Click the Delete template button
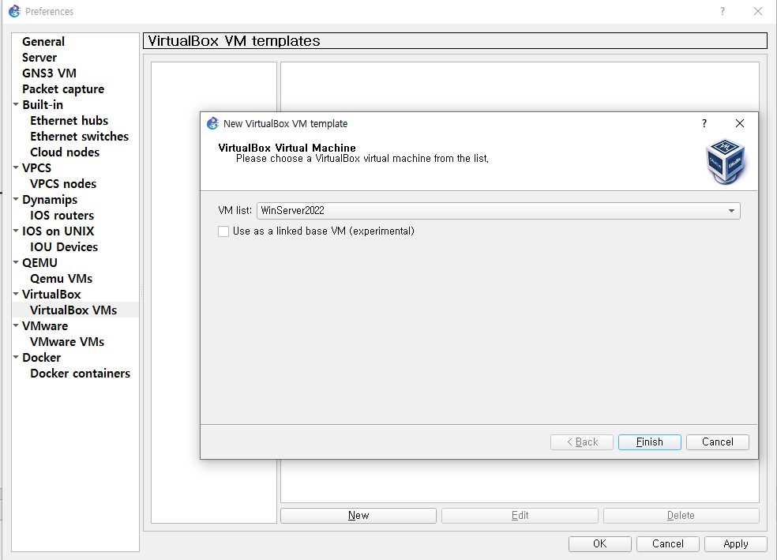The width and height of the screenshot is (777, 560). (x=681, y=516)
